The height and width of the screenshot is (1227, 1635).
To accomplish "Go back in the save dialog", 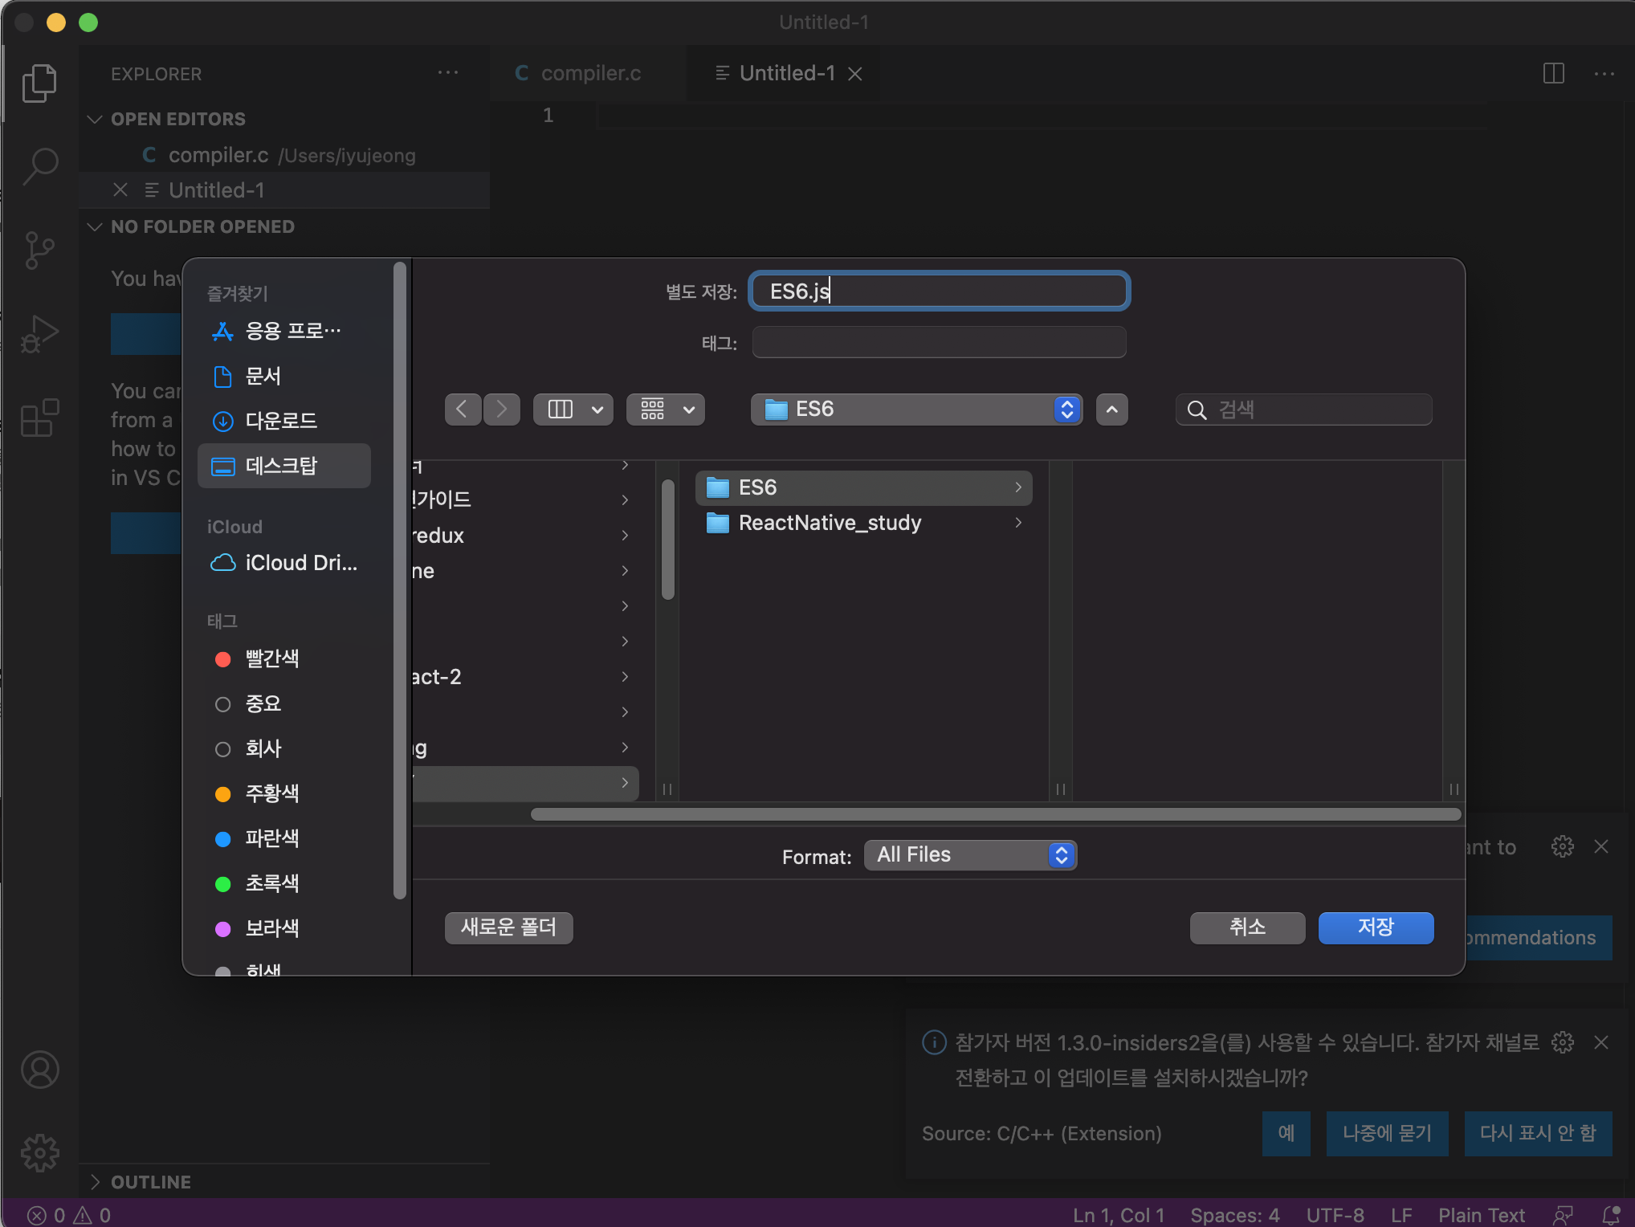I will pyautogui.click(x=463, y=410).
